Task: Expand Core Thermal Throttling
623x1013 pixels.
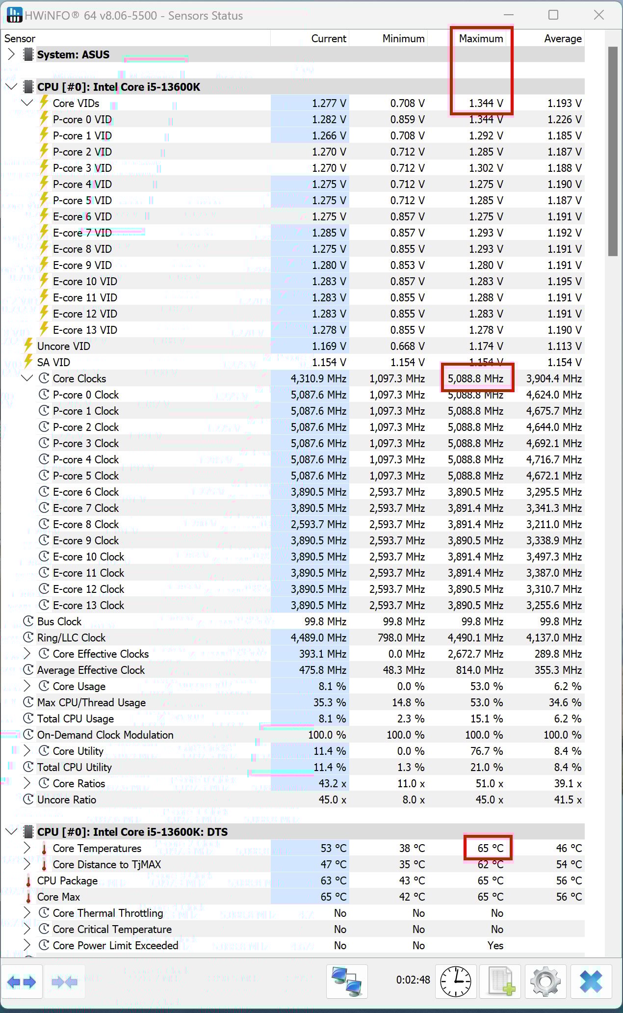Action: tap(27, 913)
